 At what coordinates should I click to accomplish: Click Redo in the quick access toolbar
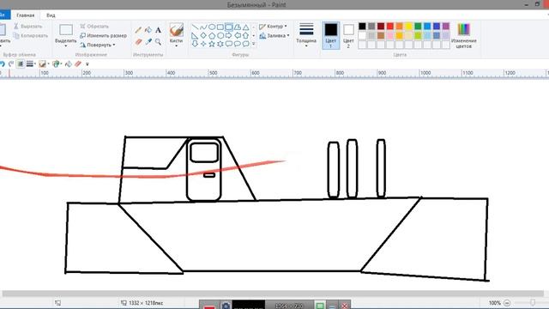point(11,64)
